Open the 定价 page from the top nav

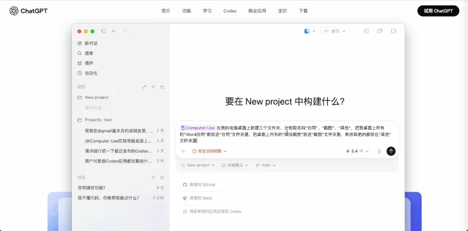pos(282,11)
